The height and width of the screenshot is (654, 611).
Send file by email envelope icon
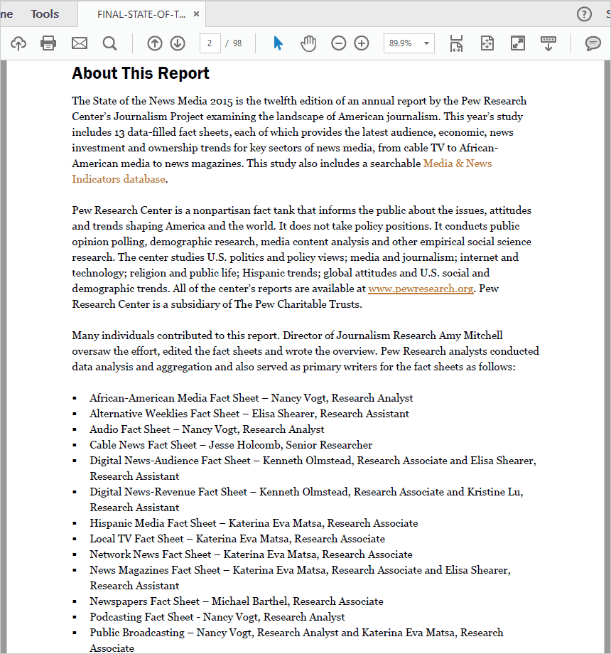point(79,43)
